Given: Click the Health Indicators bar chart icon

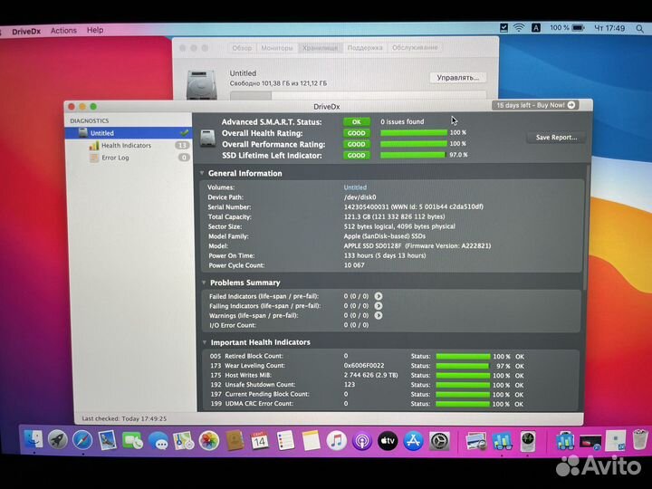Looking at the screenshot, I should pos(94,146).
